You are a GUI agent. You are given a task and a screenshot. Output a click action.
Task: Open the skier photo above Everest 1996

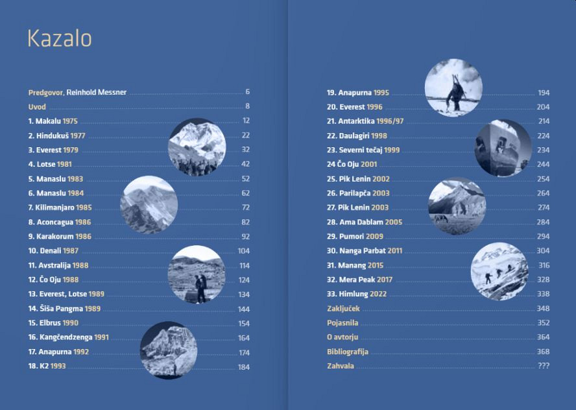pos(453,86)
